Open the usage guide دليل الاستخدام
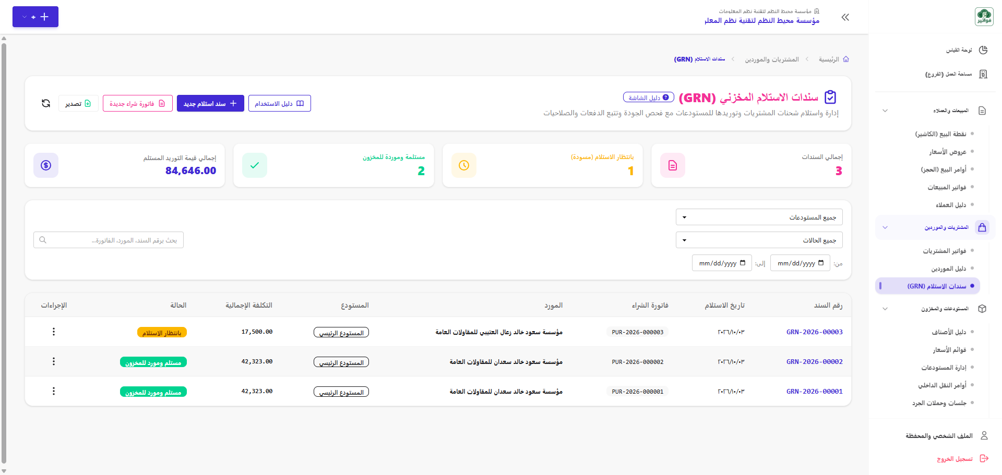Viewport: 1002px width, 475px height. 280,103
